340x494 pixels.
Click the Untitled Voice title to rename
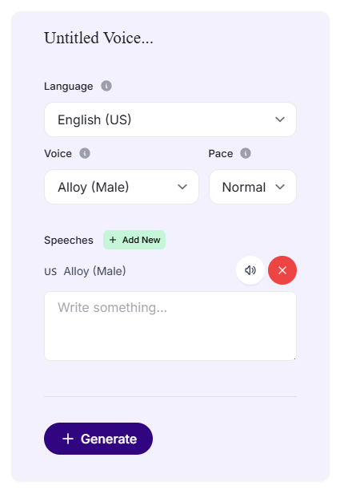[98, 38]
